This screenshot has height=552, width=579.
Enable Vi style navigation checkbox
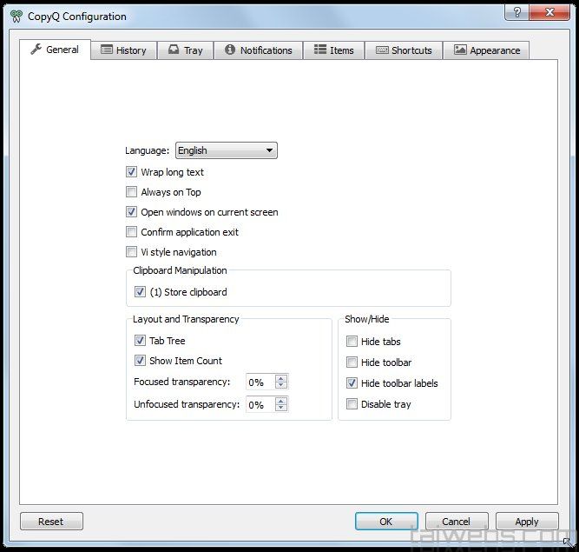pyautogui.click(x=132, y=252)
